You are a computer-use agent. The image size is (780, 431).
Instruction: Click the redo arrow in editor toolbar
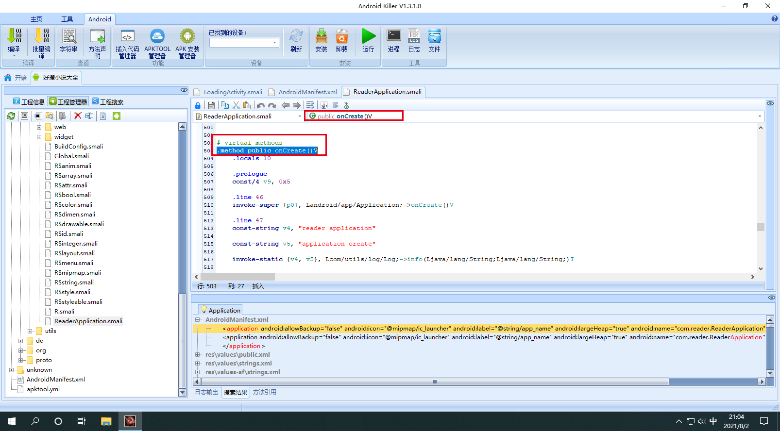tap(272, 105)
